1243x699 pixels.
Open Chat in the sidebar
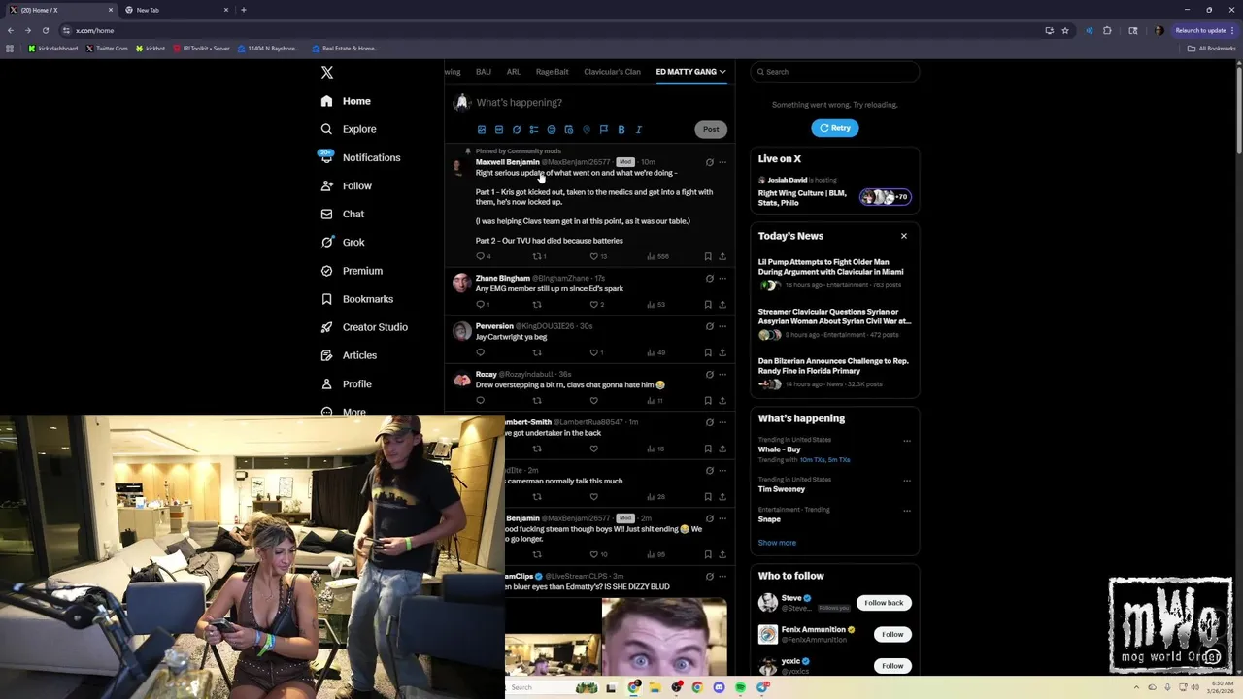(342, 214)
